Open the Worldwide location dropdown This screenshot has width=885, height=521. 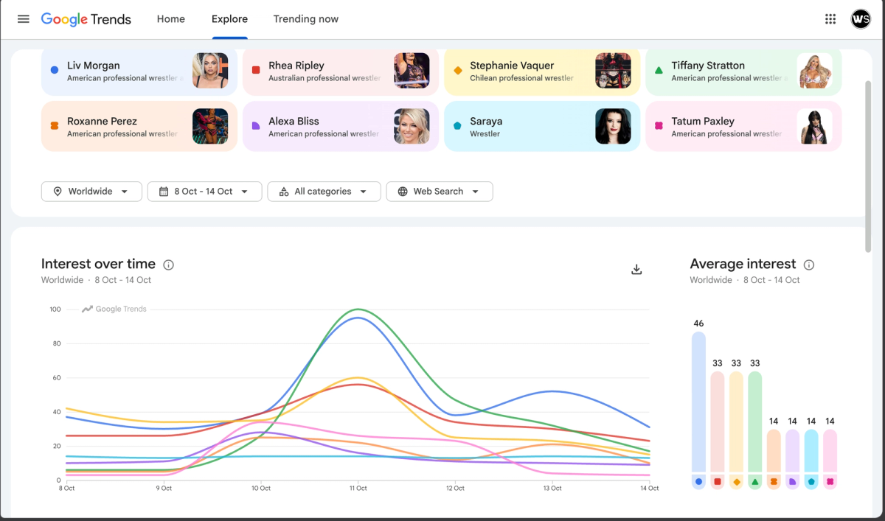[x=91, y=192]
